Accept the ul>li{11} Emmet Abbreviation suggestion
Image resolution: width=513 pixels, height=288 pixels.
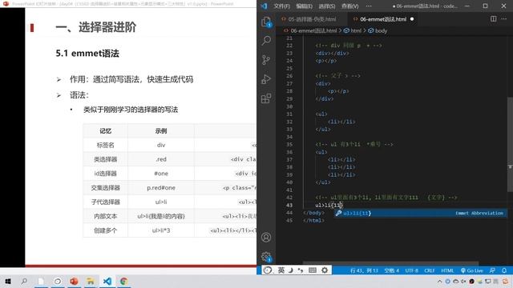(x=420, y=214)
